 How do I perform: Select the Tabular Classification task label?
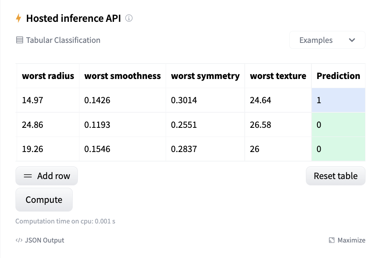coord(63,40)
